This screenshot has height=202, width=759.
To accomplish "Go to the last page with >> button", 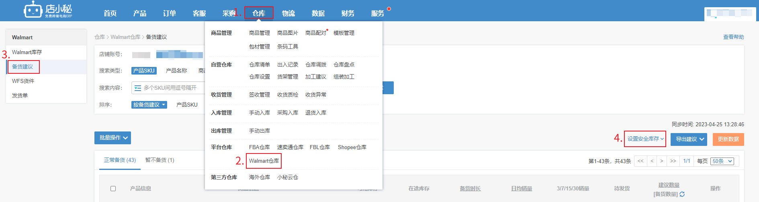I will coord(673,161).
